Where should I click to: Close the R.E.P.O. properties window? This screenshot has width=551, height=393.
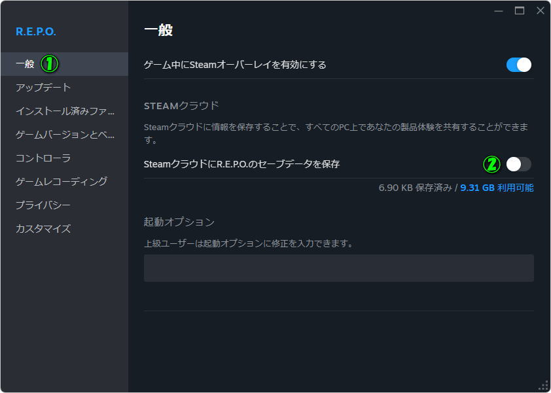click(x=541, y=11)
